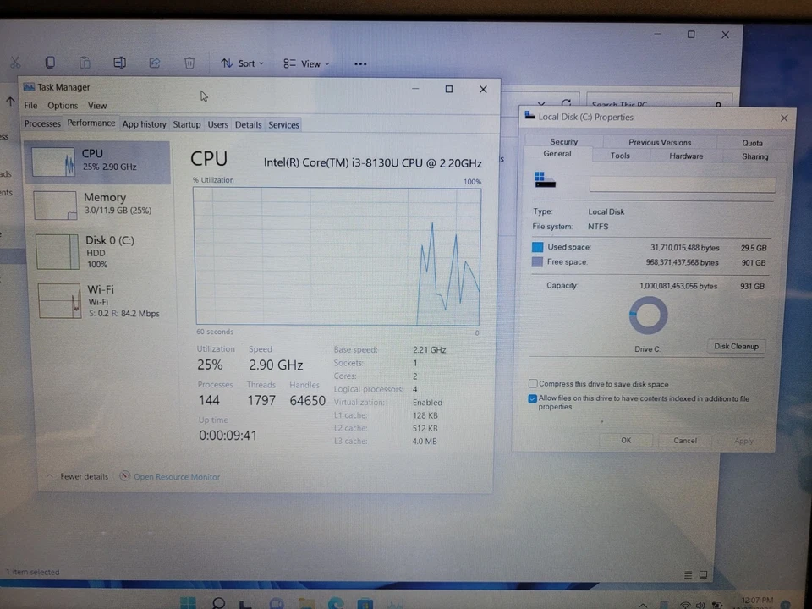Click the taskbar Search icon
The width and height of the screenshot is (812, 609).
(x=218, y=603)
